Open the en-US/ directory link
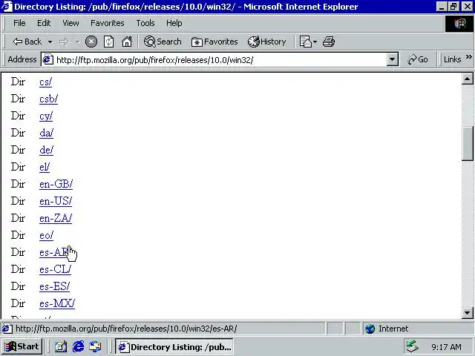 click(56, 201)
